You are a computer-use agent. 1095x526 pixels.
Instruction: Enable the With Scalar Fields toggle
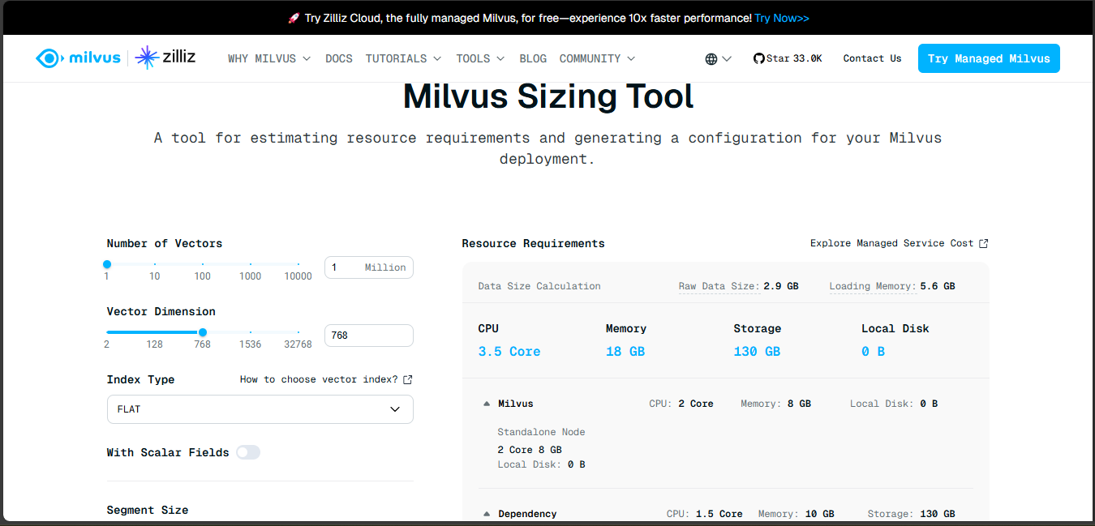(x=248, y=452)
